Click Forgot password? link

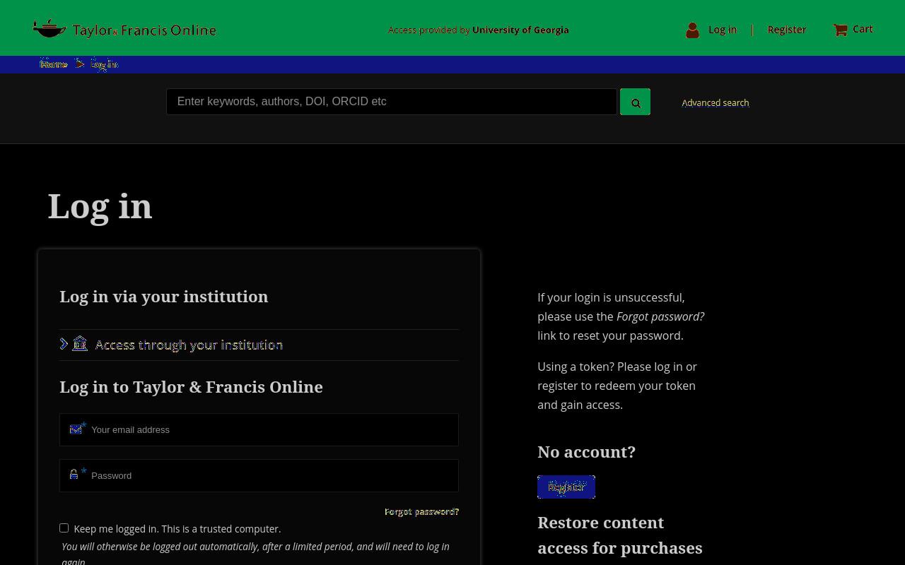pos(421,511)
